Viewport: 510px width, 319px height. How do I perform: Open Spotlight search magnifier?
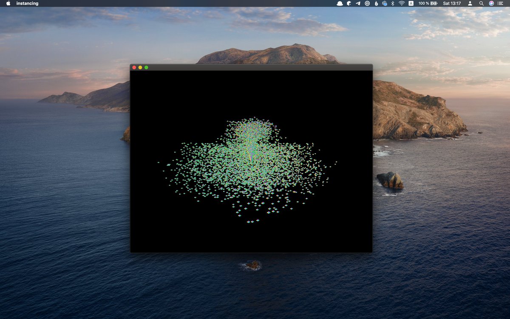pyautogui.click(x=481, y=3)
